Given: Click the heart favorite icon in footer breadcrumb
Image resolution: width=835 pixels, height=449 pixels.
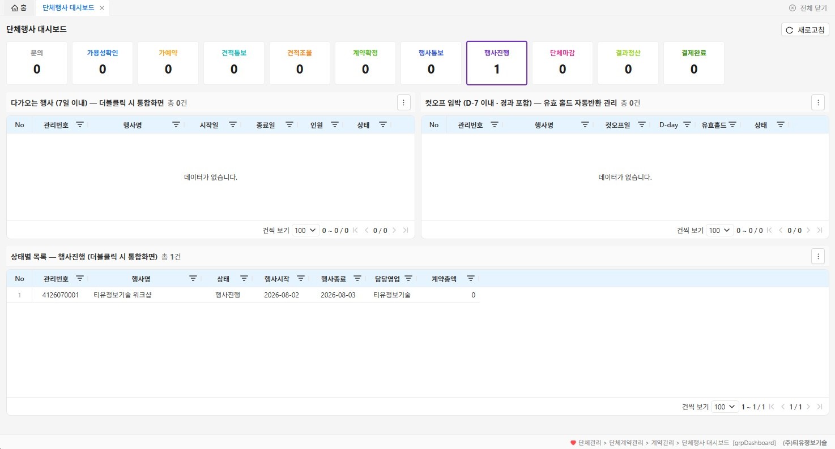Looking at the screenshot, I should tap(573, 443).
